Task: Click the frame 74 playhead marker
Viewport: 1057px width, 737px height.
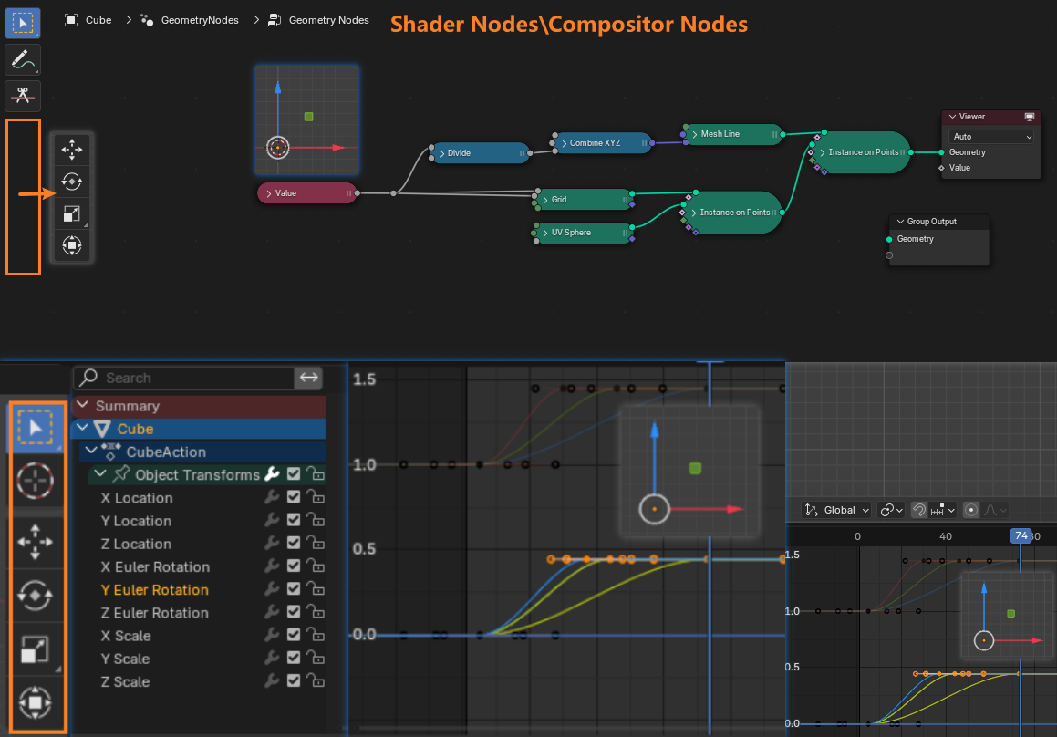Action: click(x=1021, y=536)
